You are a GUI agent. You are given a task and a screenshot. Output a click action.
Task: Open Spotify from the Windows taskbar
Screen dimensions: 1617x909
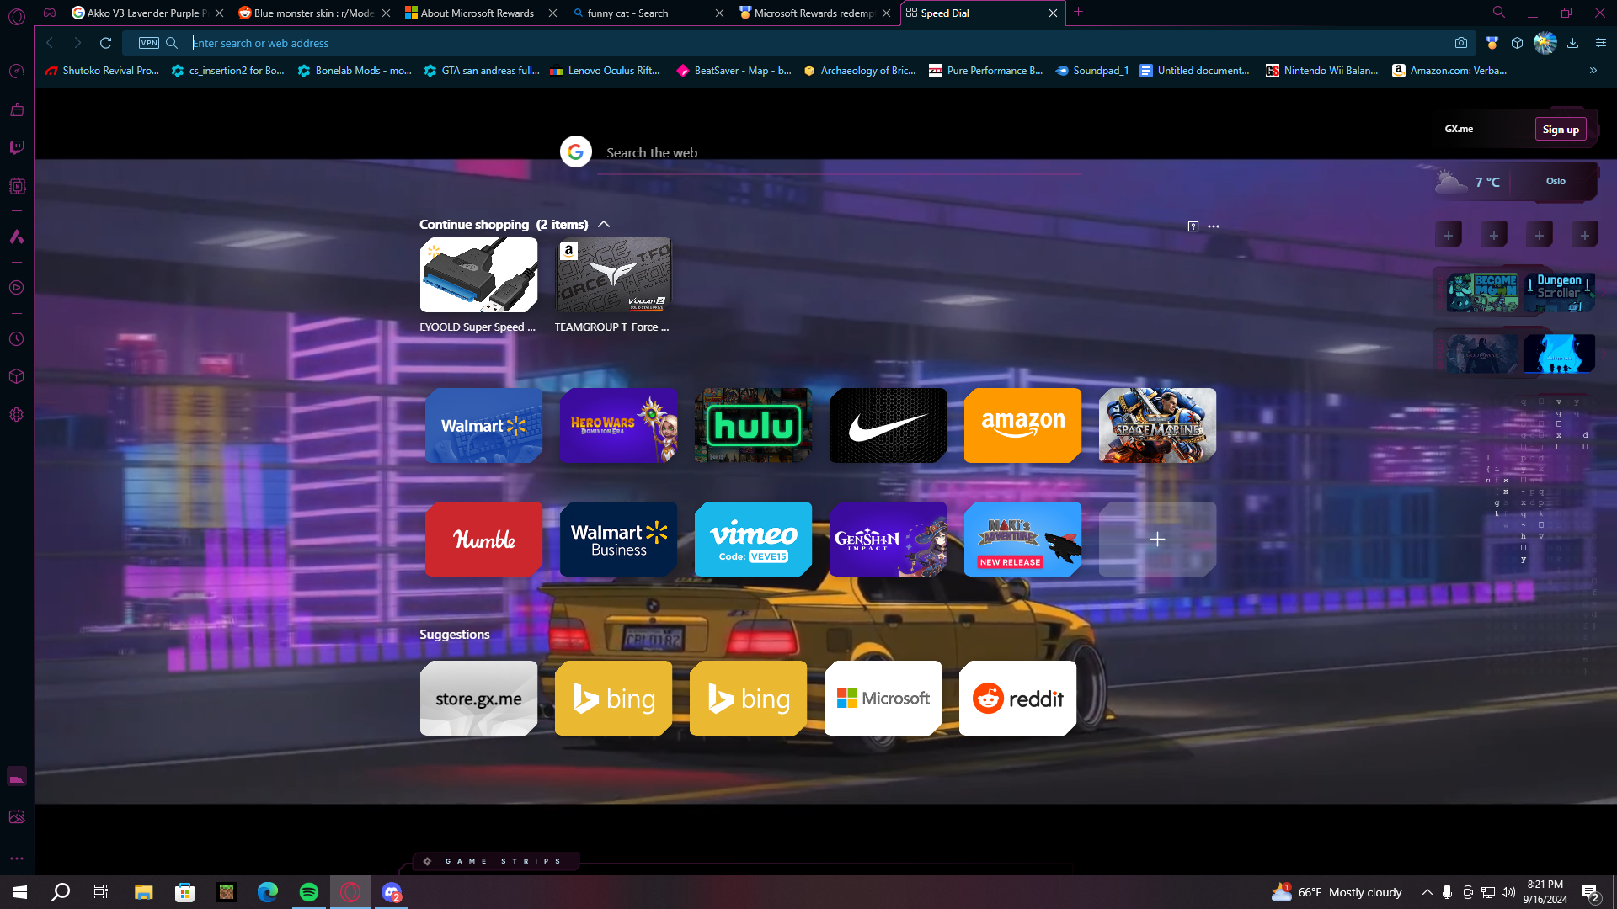click(x=309, y=892)
